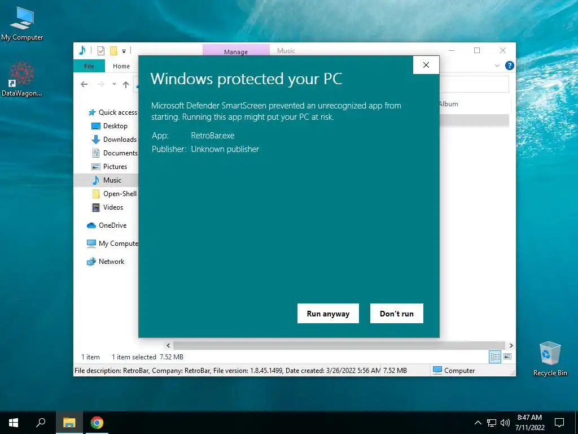Open Customize Quick Access Toolbar dropdown
The height and width of the screenshot is (434, 578).
pos(124,51)
